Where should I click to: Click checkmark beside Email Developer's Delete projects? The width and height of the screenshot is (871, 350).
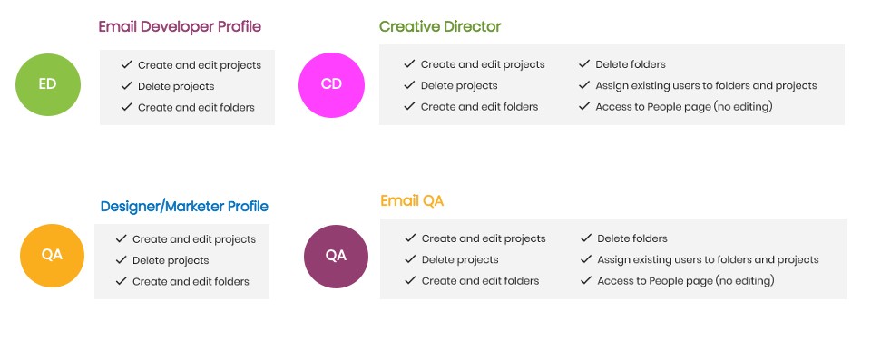click(127, 86)
